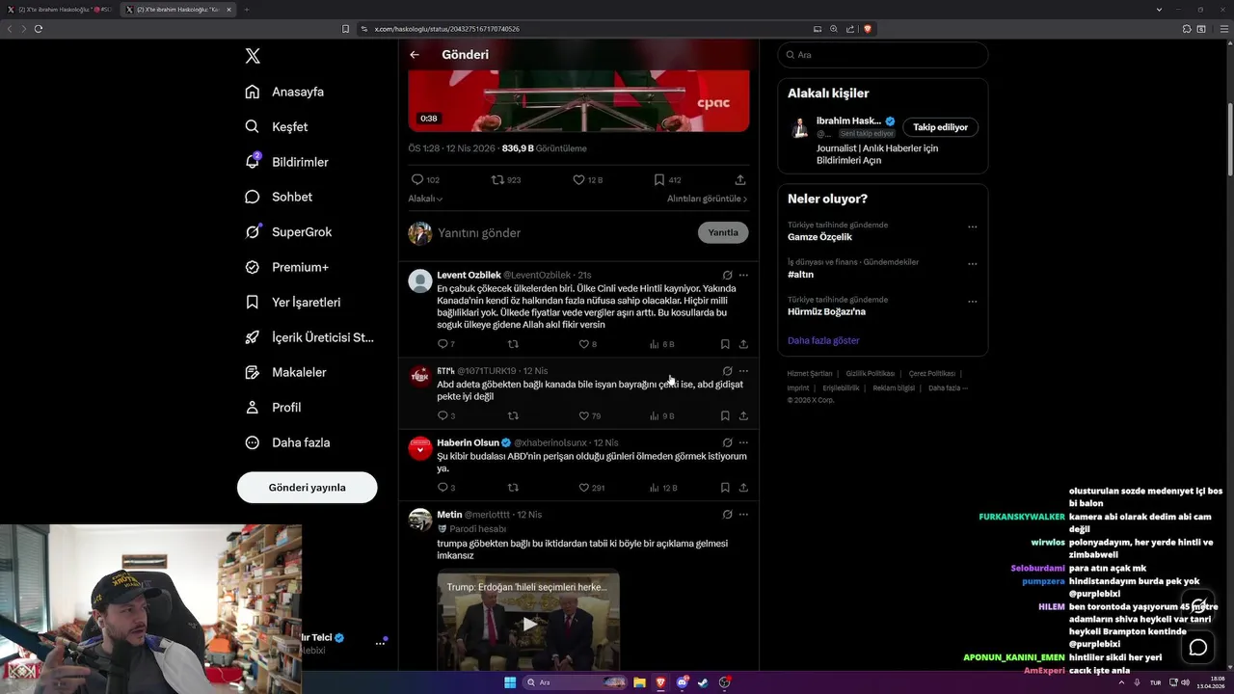
Task: Like Haberin Olsun reply with 291
Action: click(583, 488)
